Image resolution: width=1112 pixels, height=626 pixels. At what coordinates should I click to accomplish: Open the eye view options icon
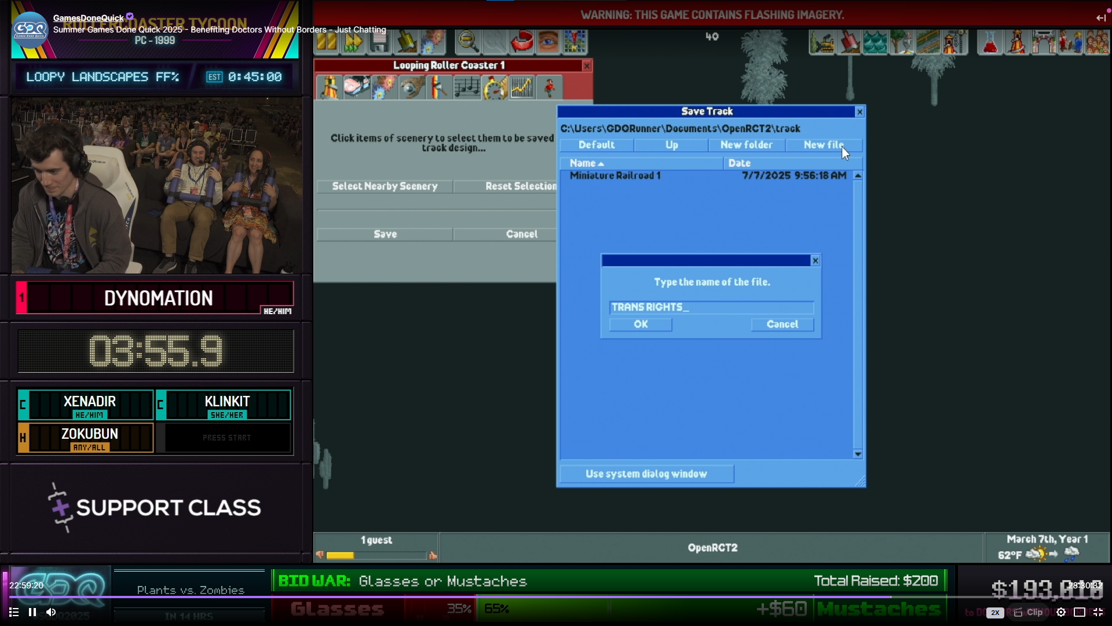coord(548,42)
